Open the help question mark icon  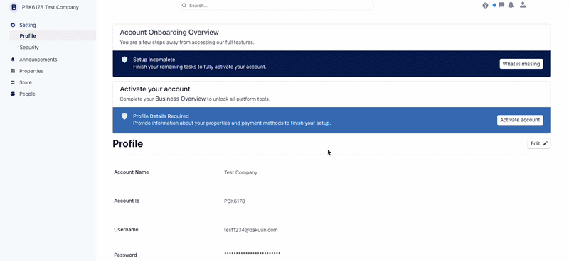click(x=485, y=6)
